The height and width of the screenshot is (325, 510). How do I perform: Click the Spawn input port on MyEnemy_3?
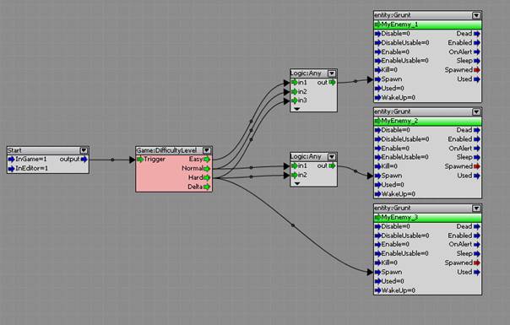click(377, 272)
